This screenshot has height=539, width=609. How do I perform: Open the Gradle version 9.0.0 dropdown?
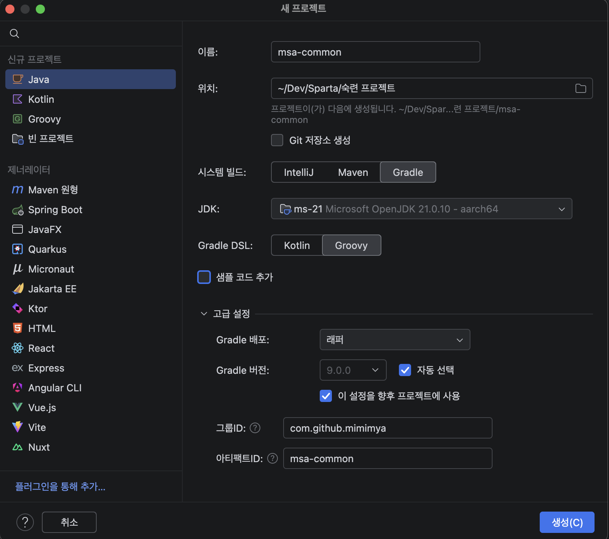pyautogui.click(x=353, y=370)
